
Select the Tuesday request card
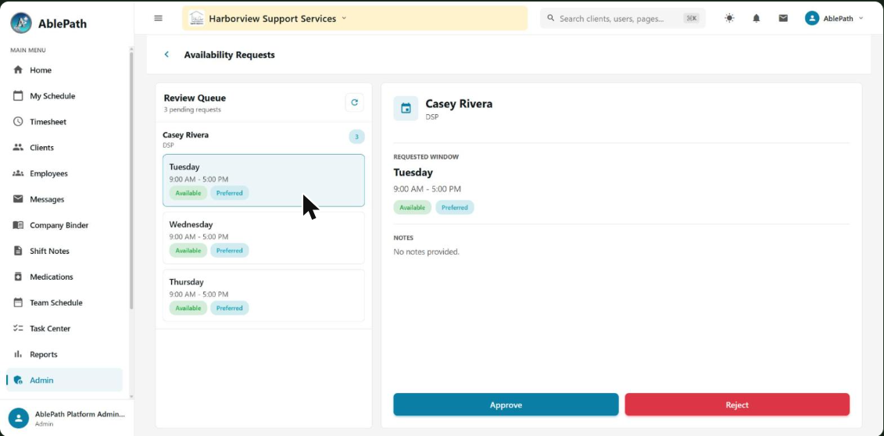tap(264, 180)
